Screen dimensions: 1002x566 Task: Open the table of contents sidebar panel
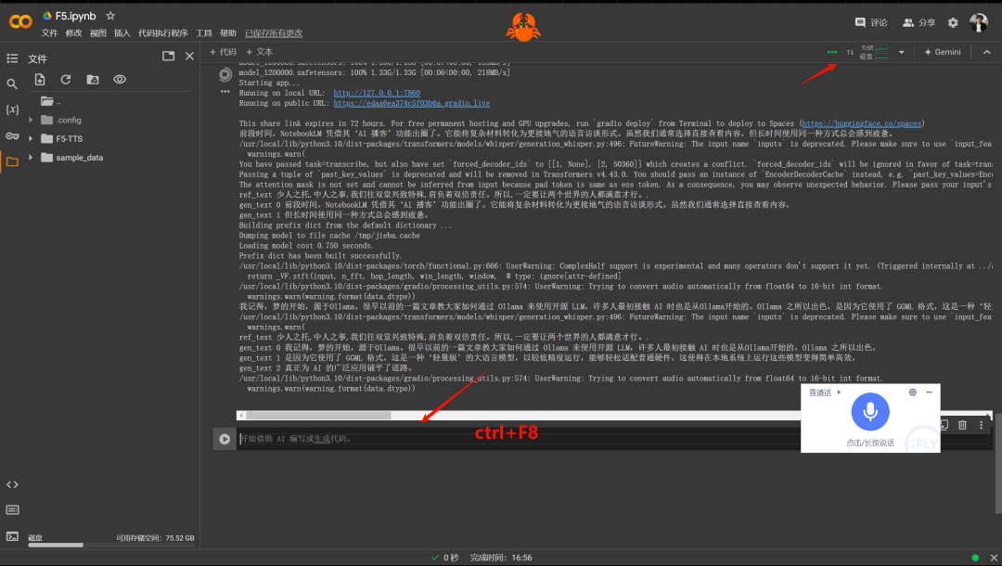[12, 58]
